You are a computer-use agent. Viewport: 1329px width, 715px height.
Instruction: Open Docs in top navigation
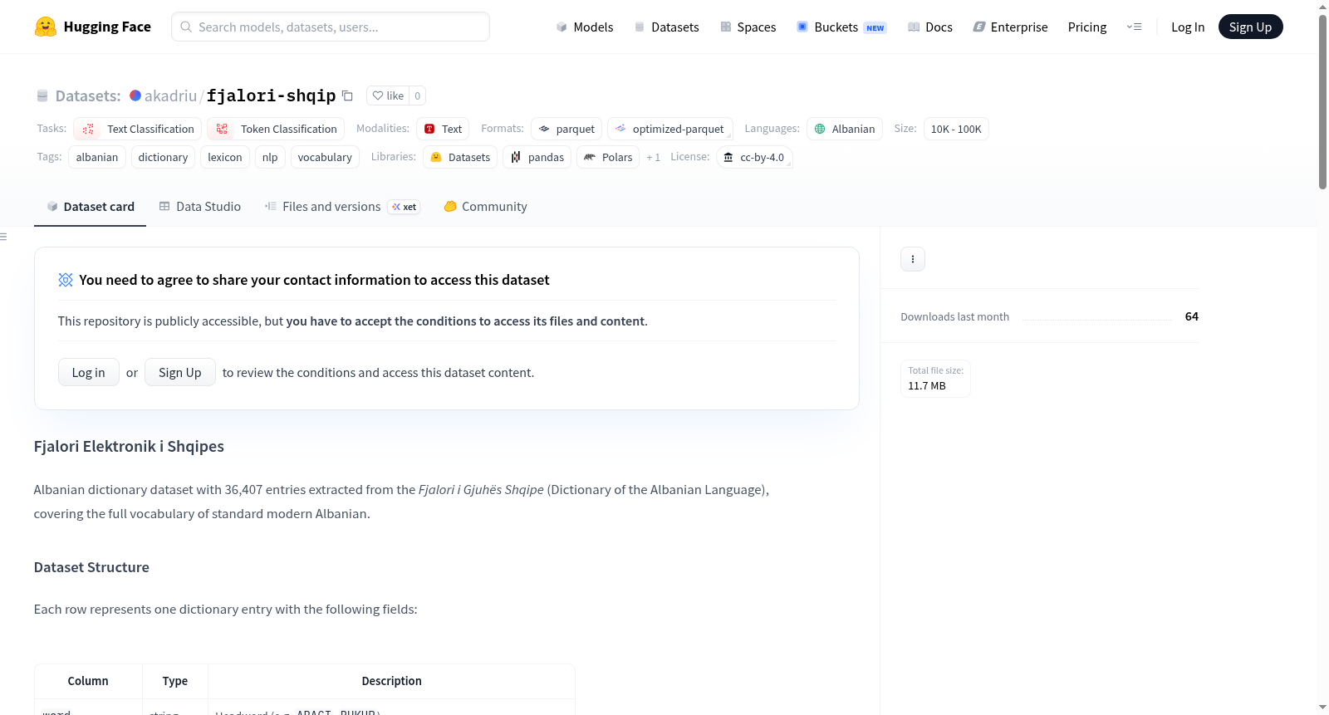[x=930, y=27]
